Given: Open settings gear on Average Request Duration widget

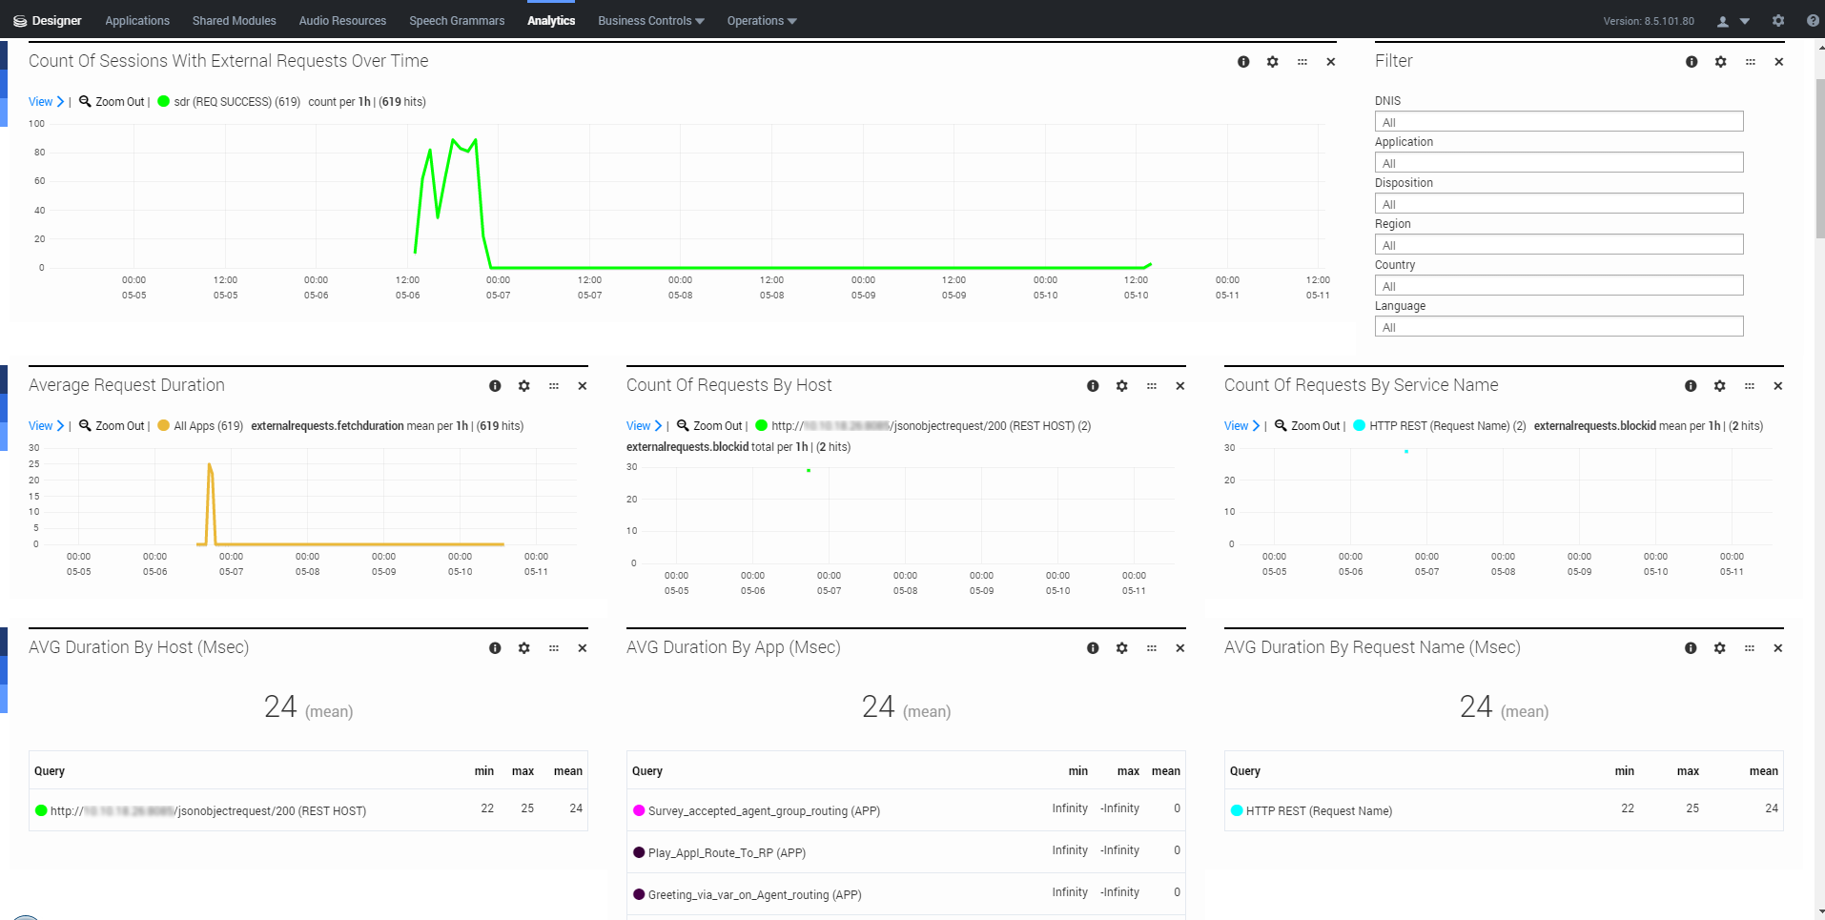Looking at the screenshot, I should point(524,386).
